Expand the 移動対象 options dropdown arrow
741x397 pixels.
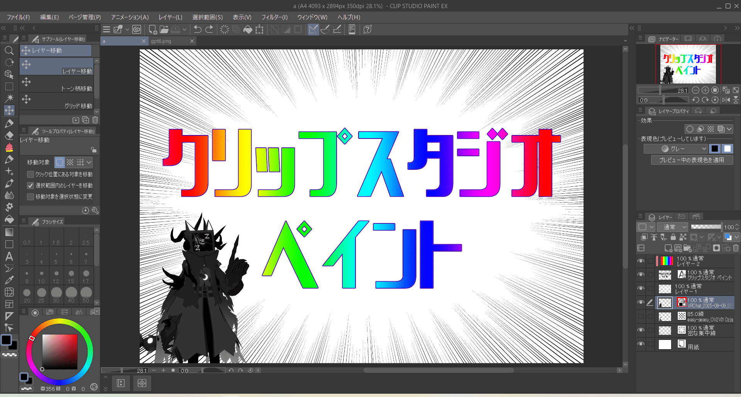(x=89, y=162)
